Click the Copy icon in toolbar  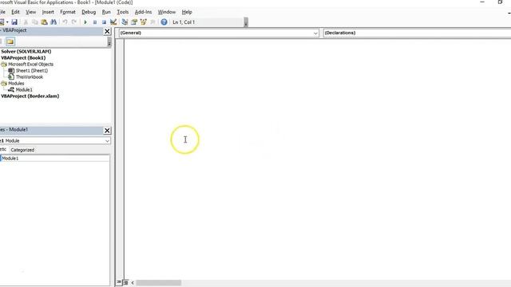click(x=35, y=22)
